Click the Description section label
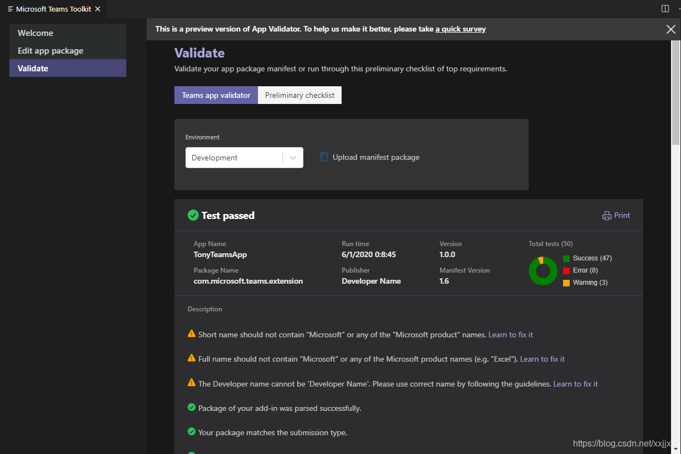Image resolution: width=681 pixels, height=454 pixels. coord(205,309)
